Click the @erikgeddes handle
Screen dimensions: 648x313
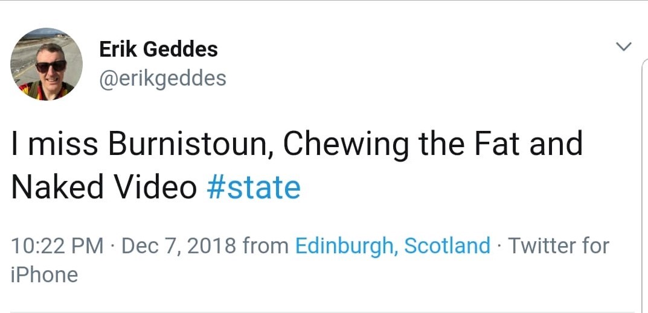tap(162, 78)
